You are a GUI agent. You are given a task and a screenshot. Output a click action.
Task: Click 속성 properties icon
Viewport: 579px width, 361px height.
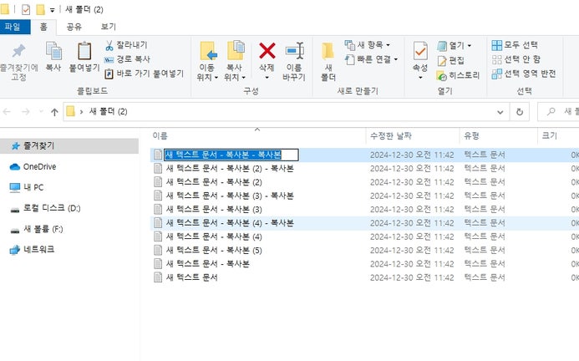pos(420,51)
